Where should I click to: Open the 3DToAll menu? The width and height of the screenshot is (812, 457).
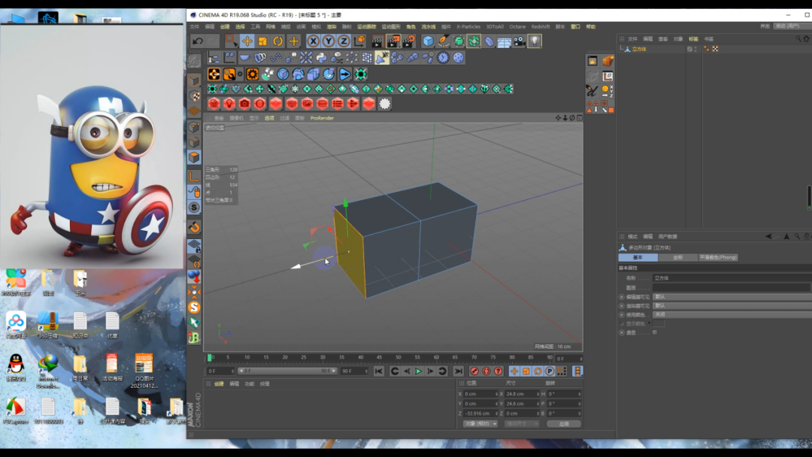pyautogui.click(x=495, y=26)
